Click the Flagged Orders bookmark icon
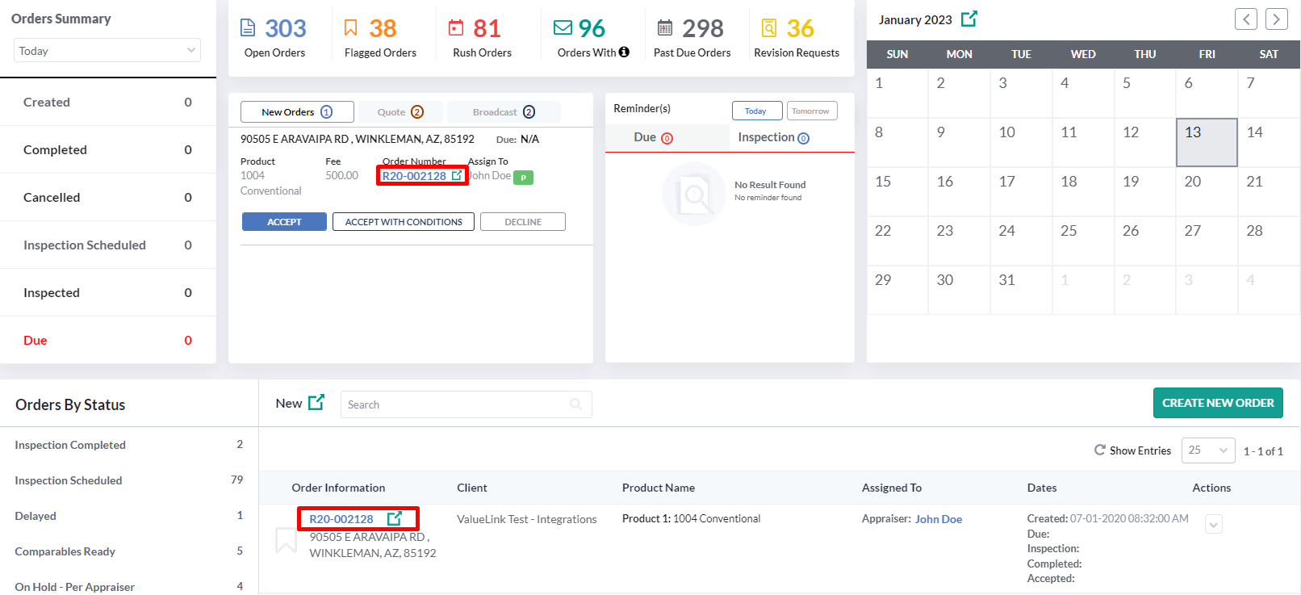Image resolution: width=1301 pixels, height=595 pixels. pos(350,28)
